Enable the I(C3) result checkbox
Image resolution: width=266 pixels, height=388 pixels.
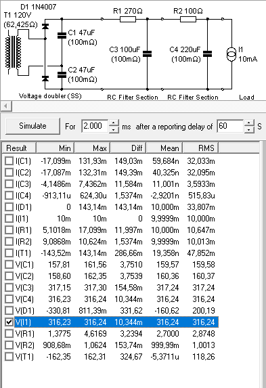[x=9, y=184]
